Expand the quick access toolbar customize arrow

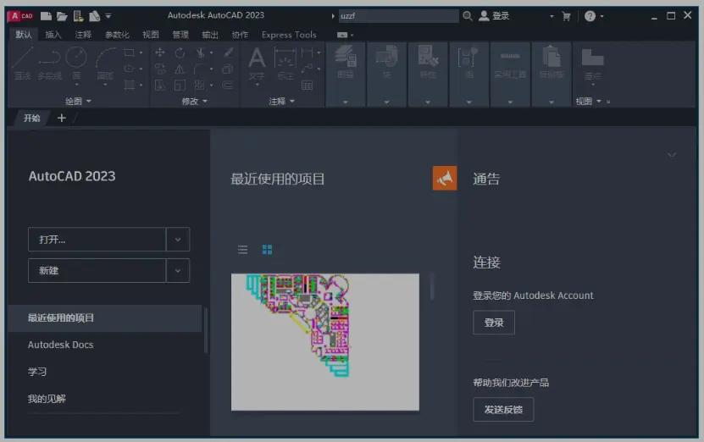(x=108, y=16)
